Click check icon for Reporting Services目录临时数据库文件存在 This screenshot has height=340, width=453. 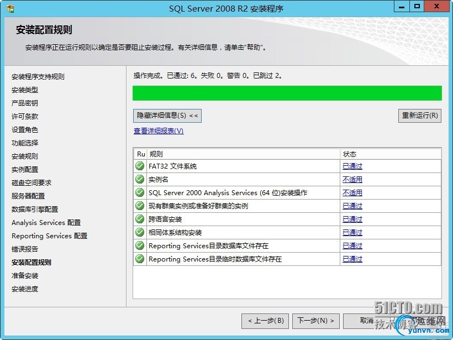tap(140, 259)
